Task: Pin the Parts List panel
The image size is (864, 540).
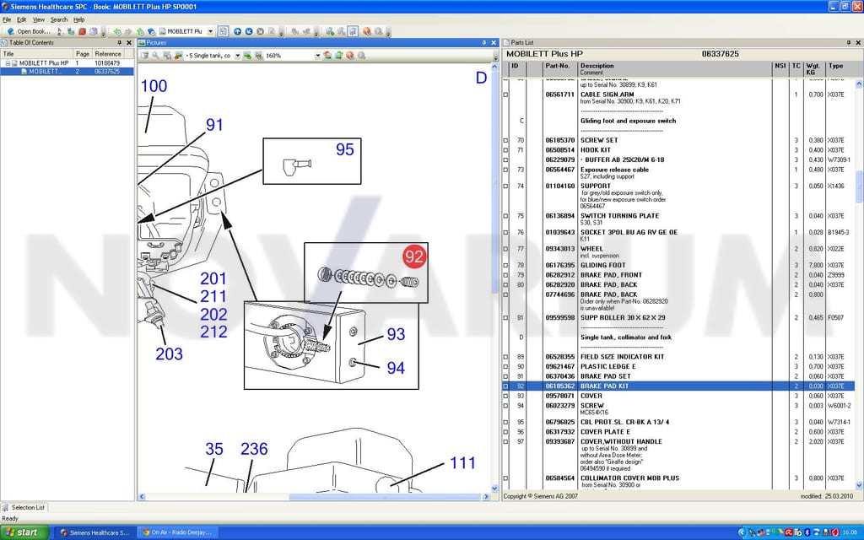Action: click(849, 42)
